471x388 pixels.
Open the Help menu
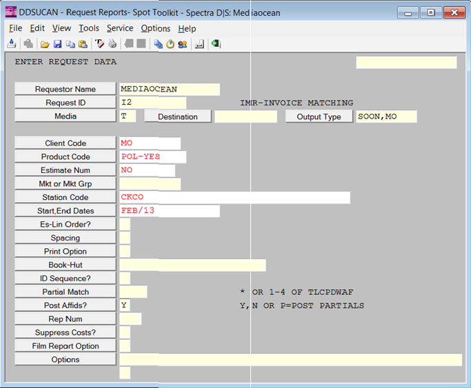[x=187, y=28]
